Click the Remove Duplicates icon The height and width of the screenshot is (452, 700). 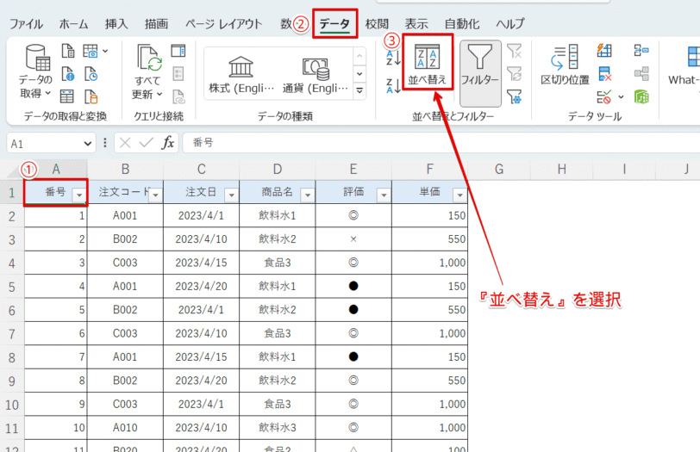pos(604,73)
